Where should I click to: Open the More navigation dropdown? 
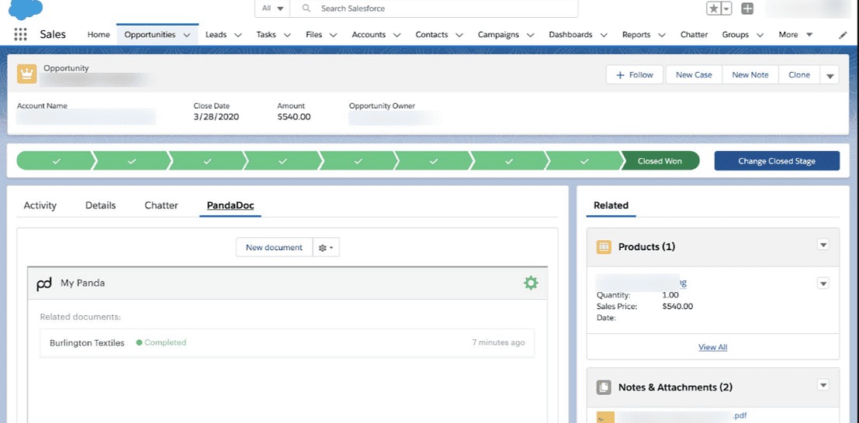tap(795, 34)
